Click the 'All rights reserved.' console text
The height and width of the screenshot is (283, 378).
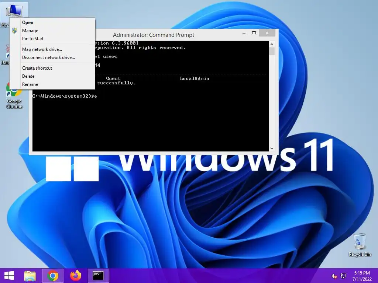click(x=156, y=48)
